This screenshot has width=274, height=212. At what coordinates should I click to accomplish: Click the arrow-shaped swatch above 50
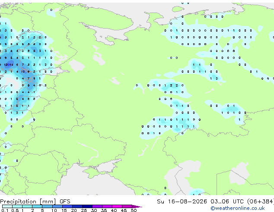(137, 206)
